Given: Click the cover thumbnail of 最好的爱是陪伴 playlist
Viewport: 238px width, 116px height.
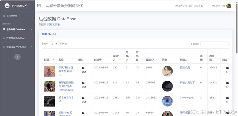Looking at the screenshot, I should [49, 86].
